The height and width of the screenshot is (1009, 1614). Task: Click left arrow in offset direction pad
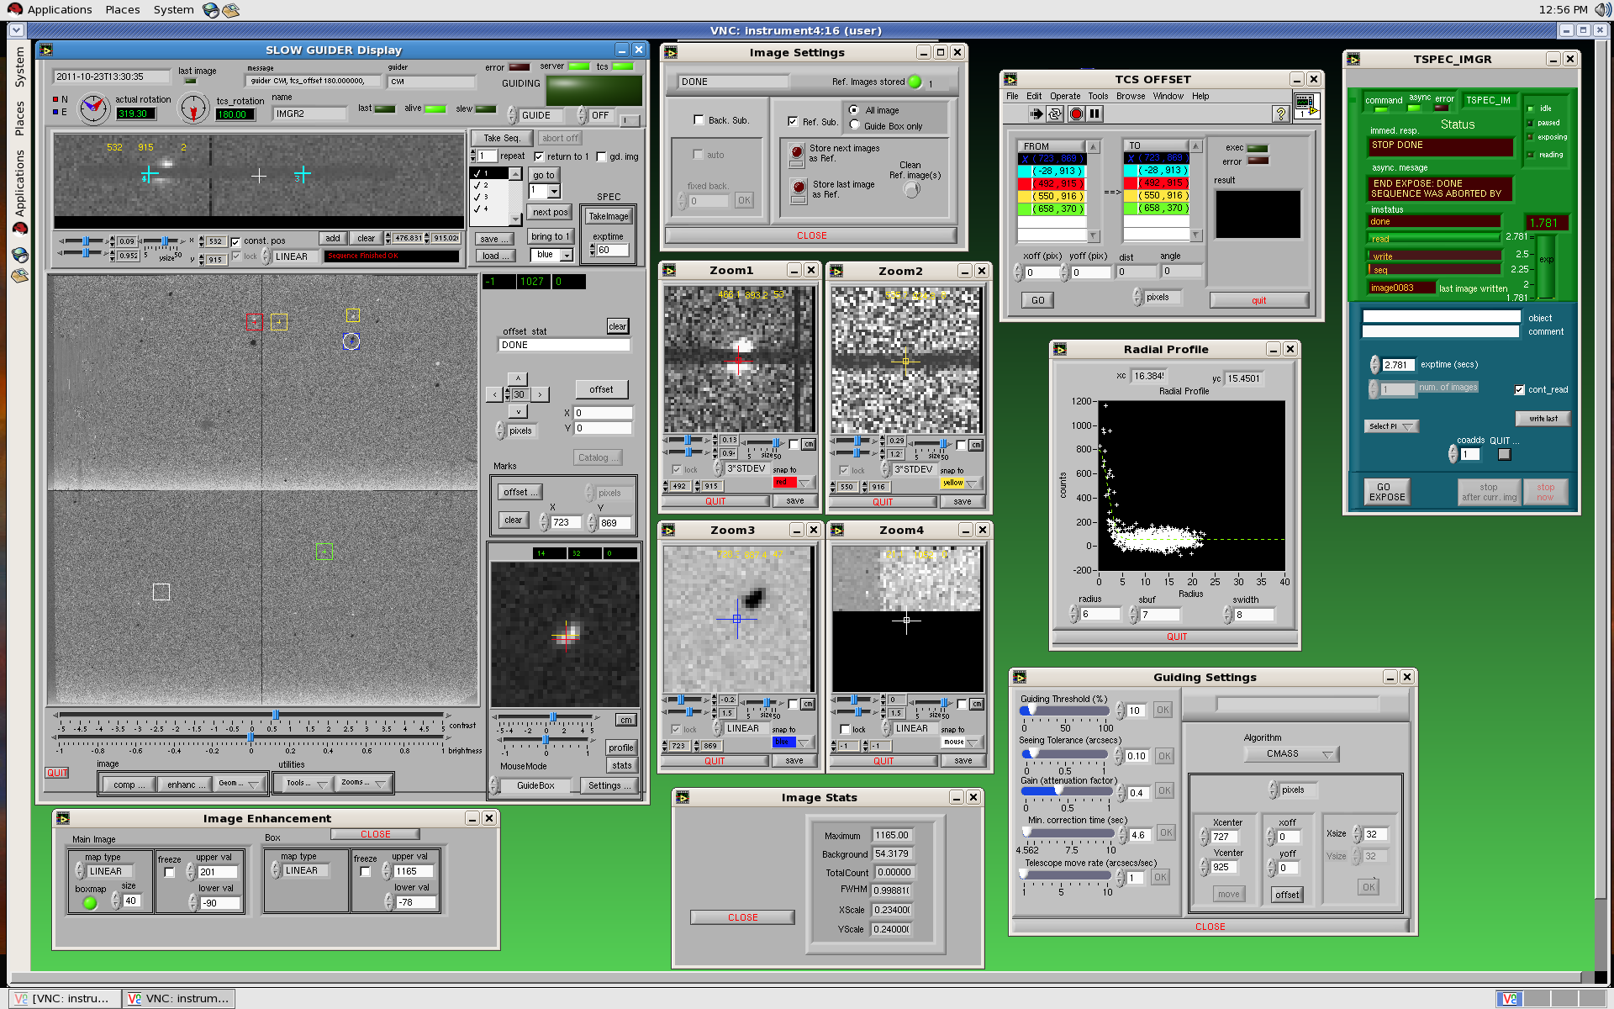tap(495, 394)
